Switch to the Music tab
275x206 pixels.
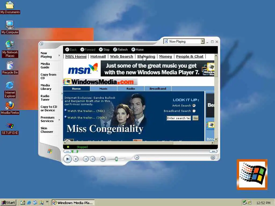(x=103, y=89)
